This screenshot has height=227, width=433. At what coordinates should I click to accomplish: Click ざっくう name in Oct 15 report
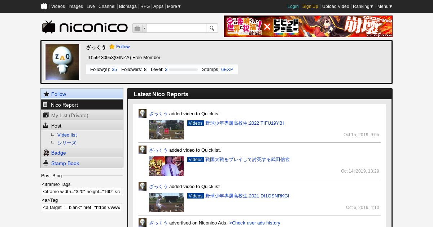158,113
